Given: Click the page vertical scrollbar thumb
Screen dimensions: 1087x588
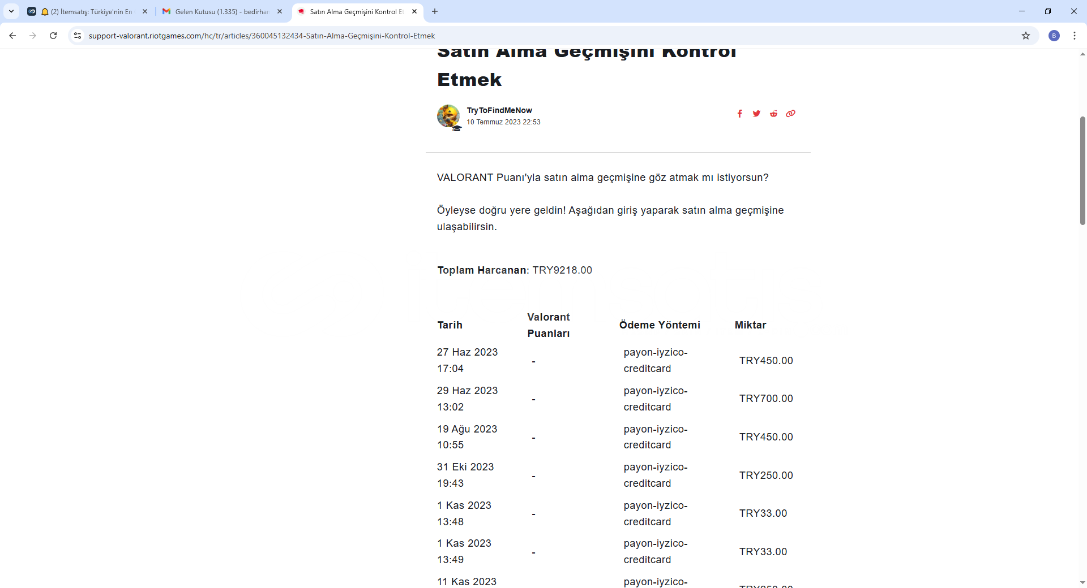Looking at the screenshot, I should tap(1082, 171).
